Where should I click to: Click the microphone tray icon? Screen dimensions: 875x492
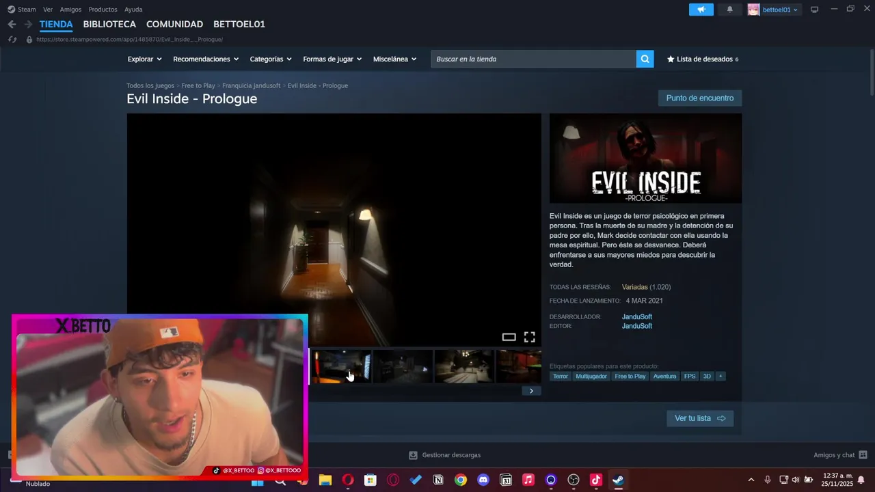[768, 480]
